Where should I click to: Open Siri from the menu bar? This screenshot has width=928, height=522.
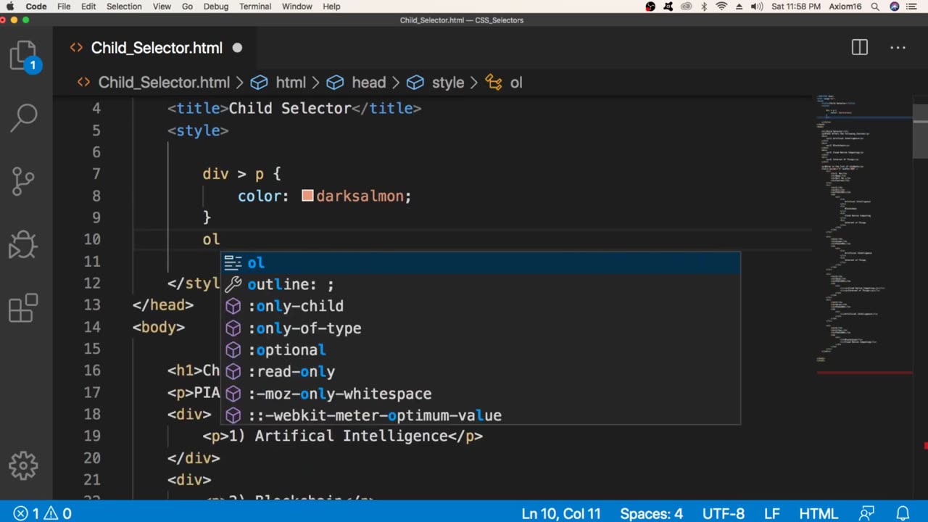(895, 7)
